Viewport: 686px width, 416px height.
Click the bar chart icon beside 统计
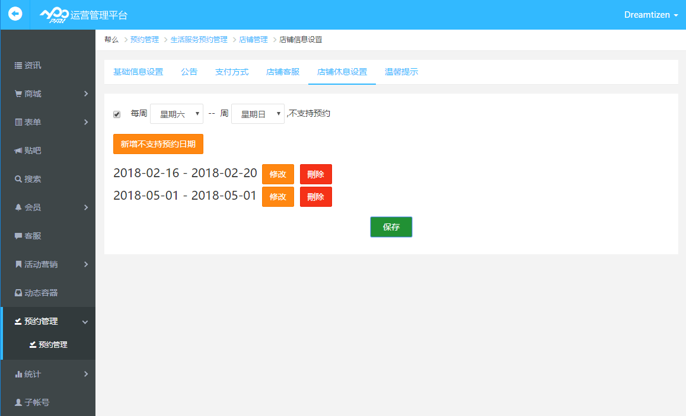[x=18, y=374]
